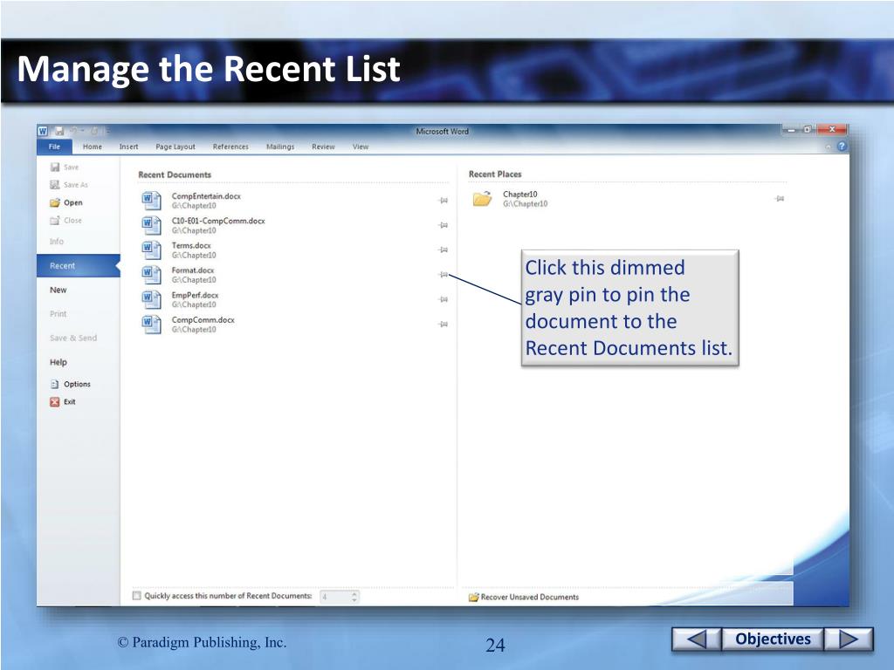The width and height of the screenshot is (894, 670).
Task: Switch to the Home ribbon tab
Action: coord(93,147)
